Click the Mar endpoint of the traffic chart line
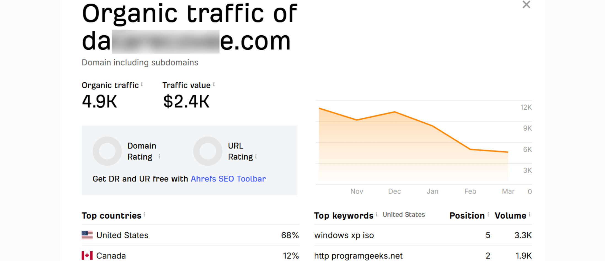 pyautogui.click(x=508, y=152)
